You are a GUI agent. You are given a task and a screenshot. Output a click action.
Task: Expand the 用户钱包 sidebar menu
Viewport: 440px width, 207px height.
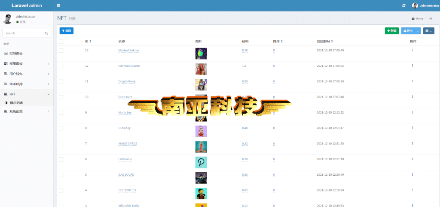pos(27,74)
